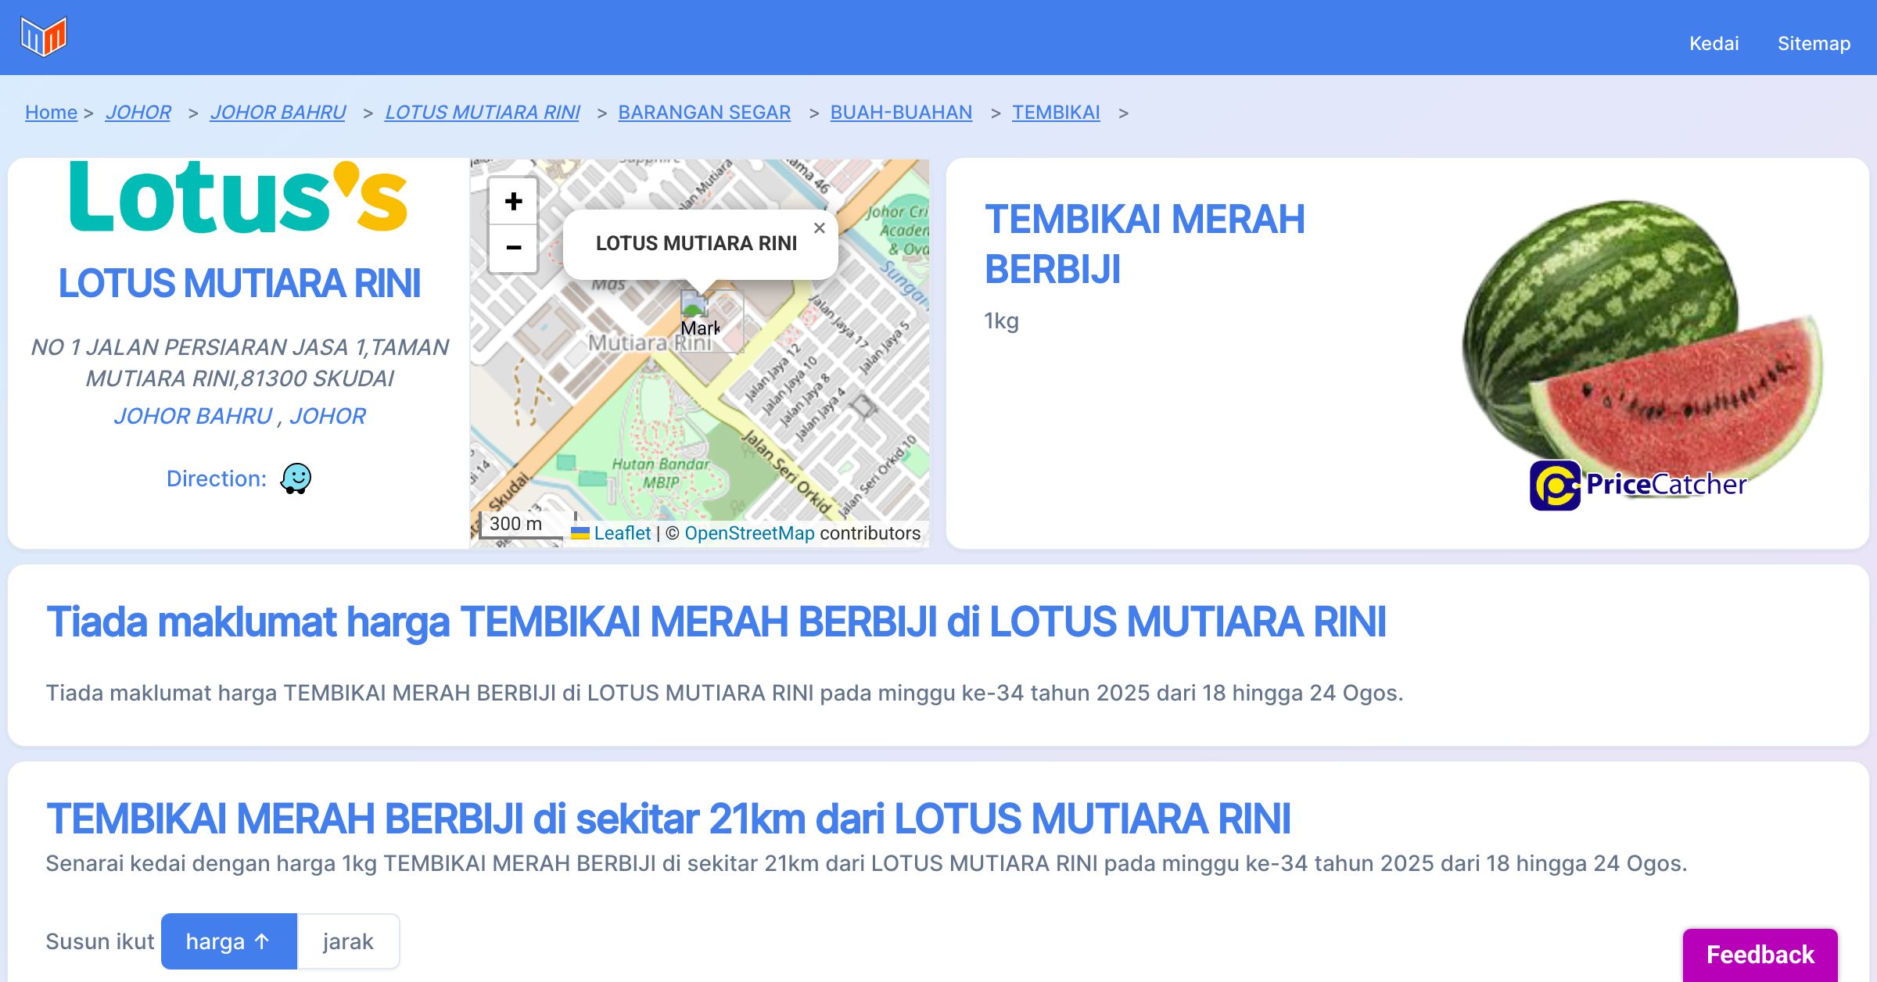The image size is (1877, 982).
Task: Open LOTUS MUTIARA RINI breadcrumb link
Action: 482,113
